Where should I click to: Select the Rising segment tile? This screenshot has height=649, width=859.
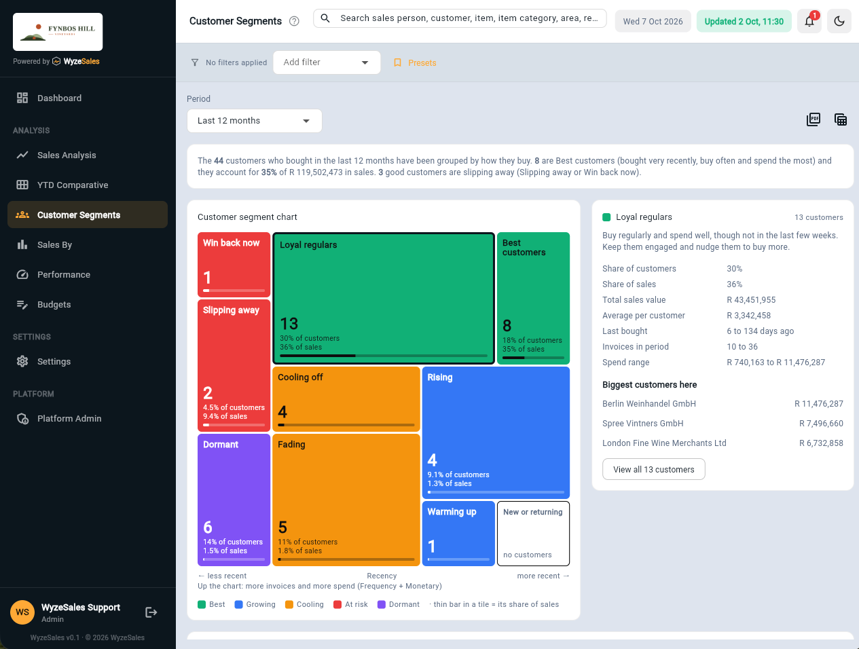point(496,432)
